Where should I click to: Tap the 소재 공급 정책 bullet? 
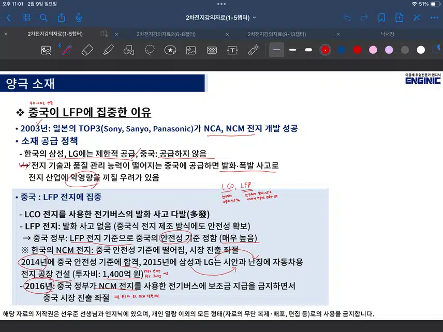pos(50,141)
